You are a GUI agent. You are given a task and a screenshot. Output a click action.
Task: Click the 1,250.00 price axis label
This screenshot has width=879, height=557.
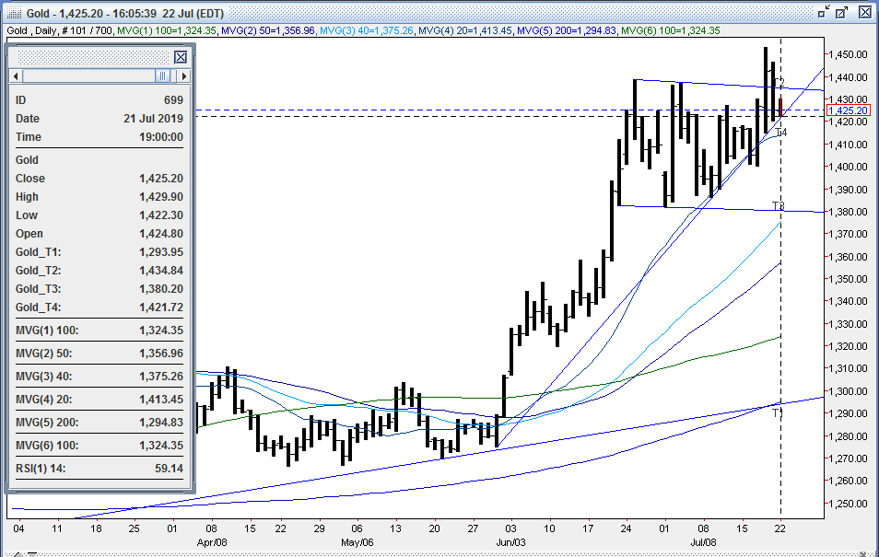pyautogui.click(x=849, y=504)
